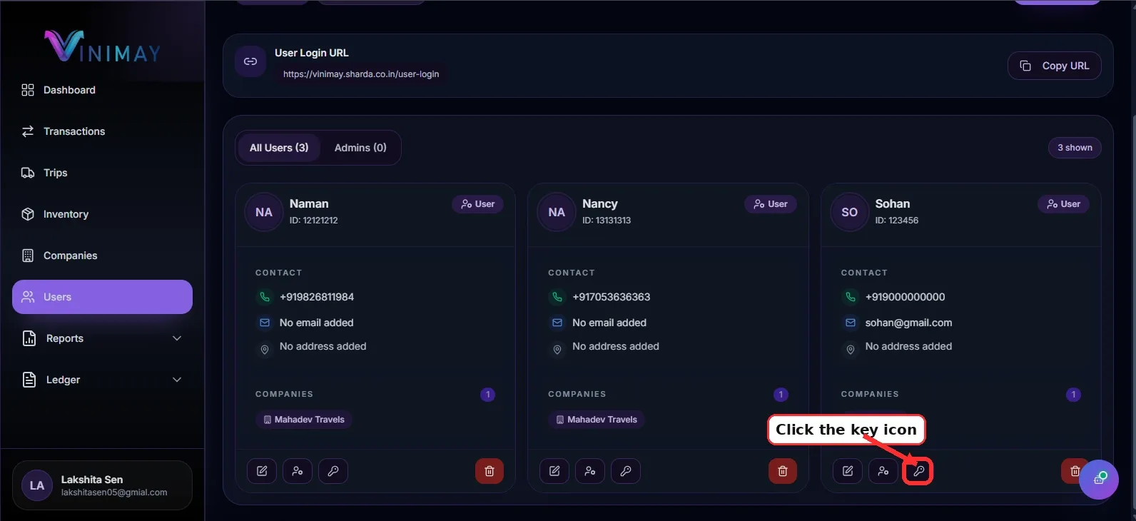This screenshot has height=521, width=1136.
Task: Edit Sohan's user details pencil icon
Action: (848, 471)
